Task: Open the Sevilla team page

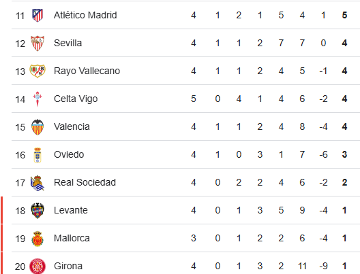Action: coord(68,43)
